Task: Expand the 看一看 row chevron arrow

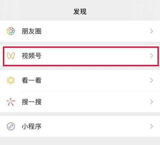Action: pos(151,80)
